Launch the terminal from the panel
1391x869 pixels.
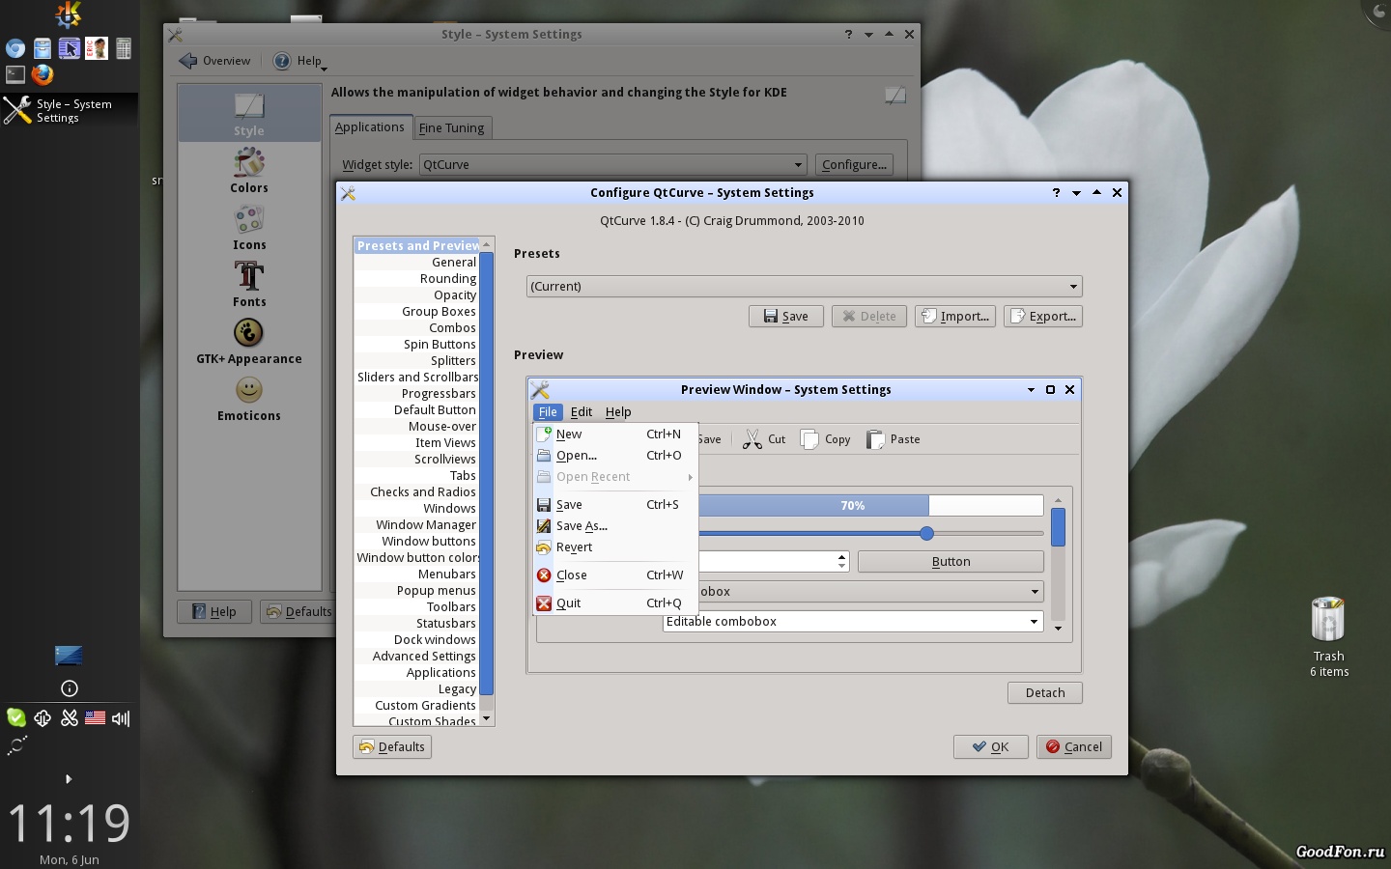[15, 74]
